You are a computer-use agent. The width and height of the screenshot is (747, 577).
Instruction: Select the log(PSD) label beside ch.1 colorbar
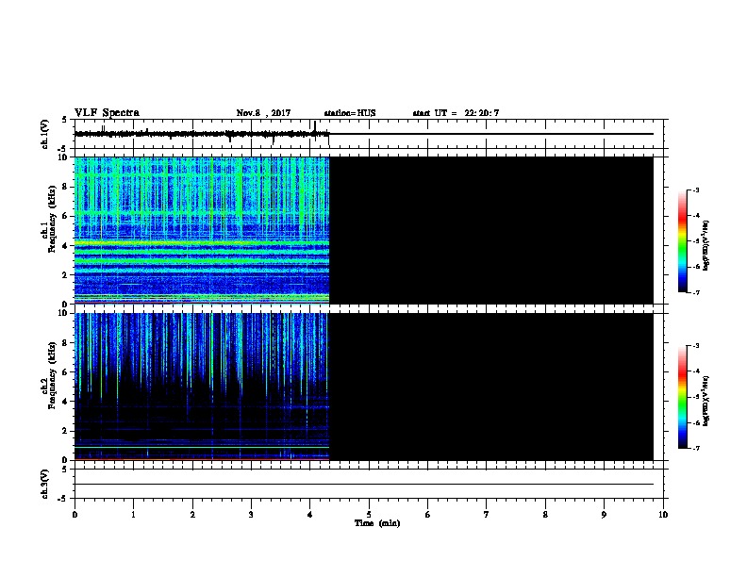point(705,246)
